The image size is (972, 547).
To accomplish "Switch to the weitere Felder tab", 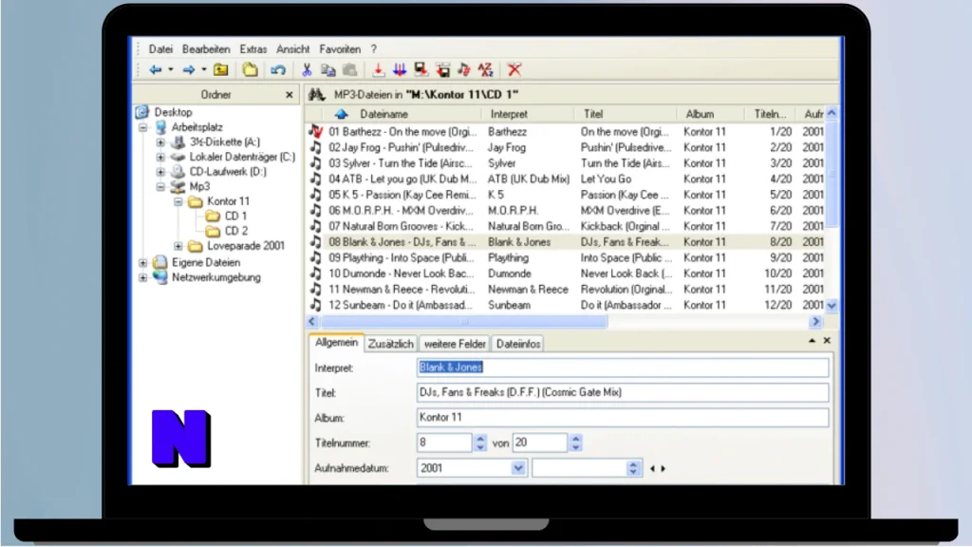I will [455, 344].
